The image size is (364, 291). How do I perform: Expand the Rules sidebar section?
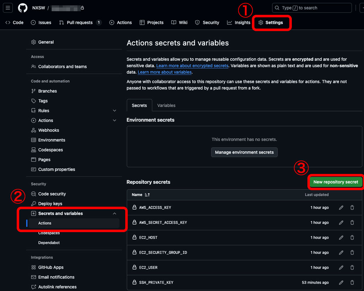114,110
